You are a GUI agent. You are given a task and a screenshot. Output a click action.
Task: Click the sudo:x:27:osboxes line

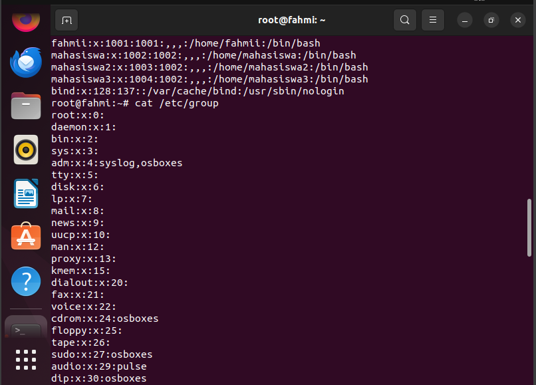[102, 354]
